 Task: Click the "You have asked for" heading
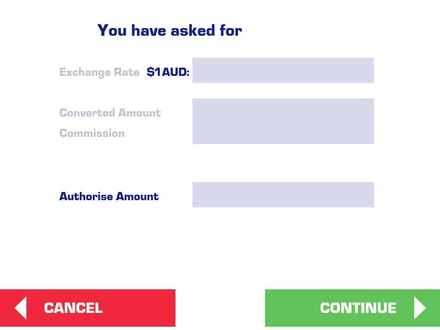pyautogui.click(x=169, y=30)
